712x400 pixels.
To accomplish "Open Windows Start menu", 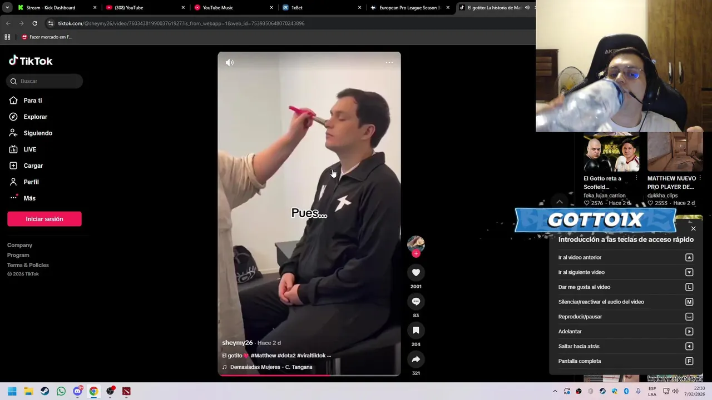I will (12, 391).
